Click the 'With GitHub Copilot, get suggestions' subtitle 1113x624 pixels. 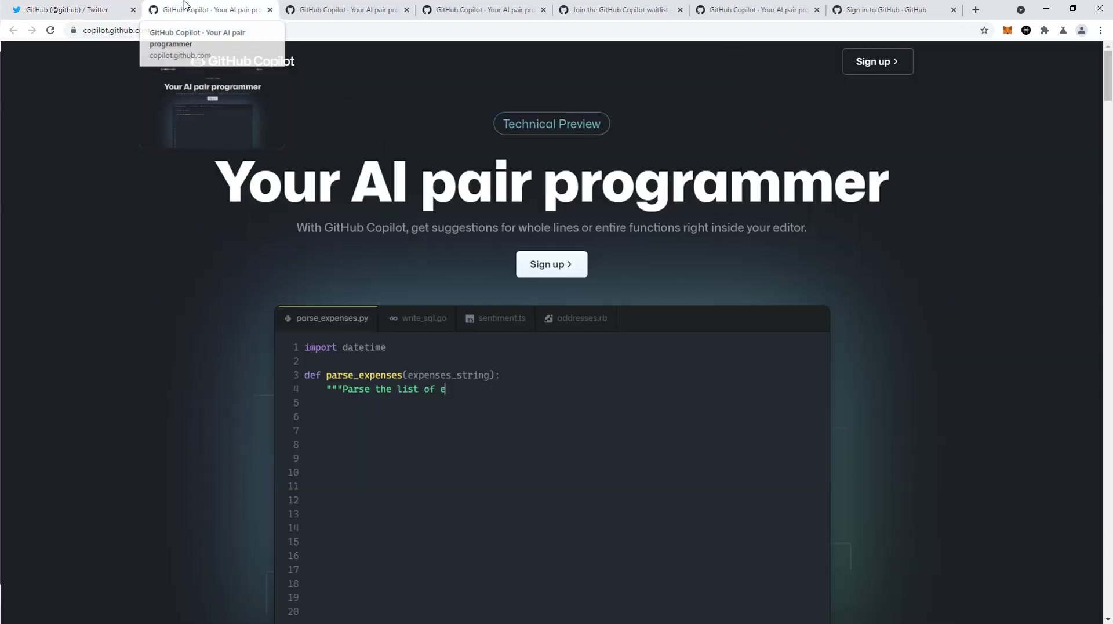[x=551, y=228]
